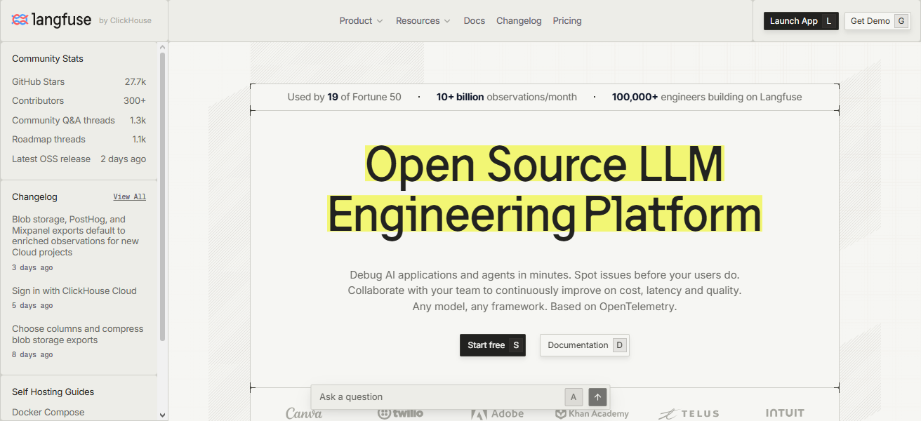The height and width of the screenshot is (421, 921).
Task: Open the Product nav menu
Action: tap(362, 21)
